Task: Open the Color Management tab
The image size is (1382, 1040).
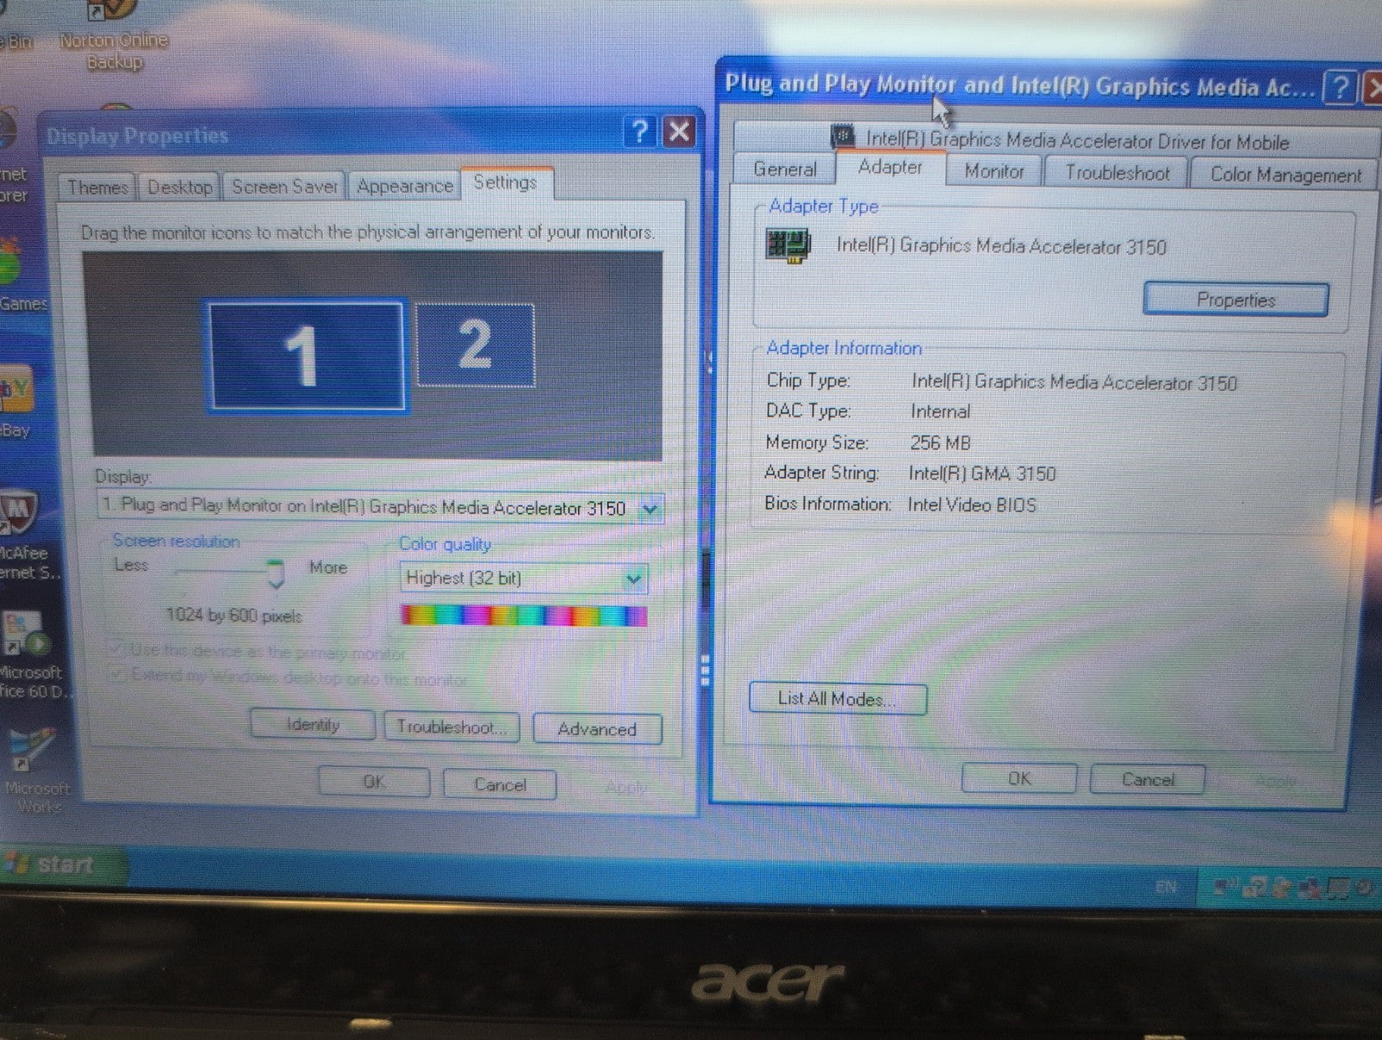Action: coord(1284,174)
